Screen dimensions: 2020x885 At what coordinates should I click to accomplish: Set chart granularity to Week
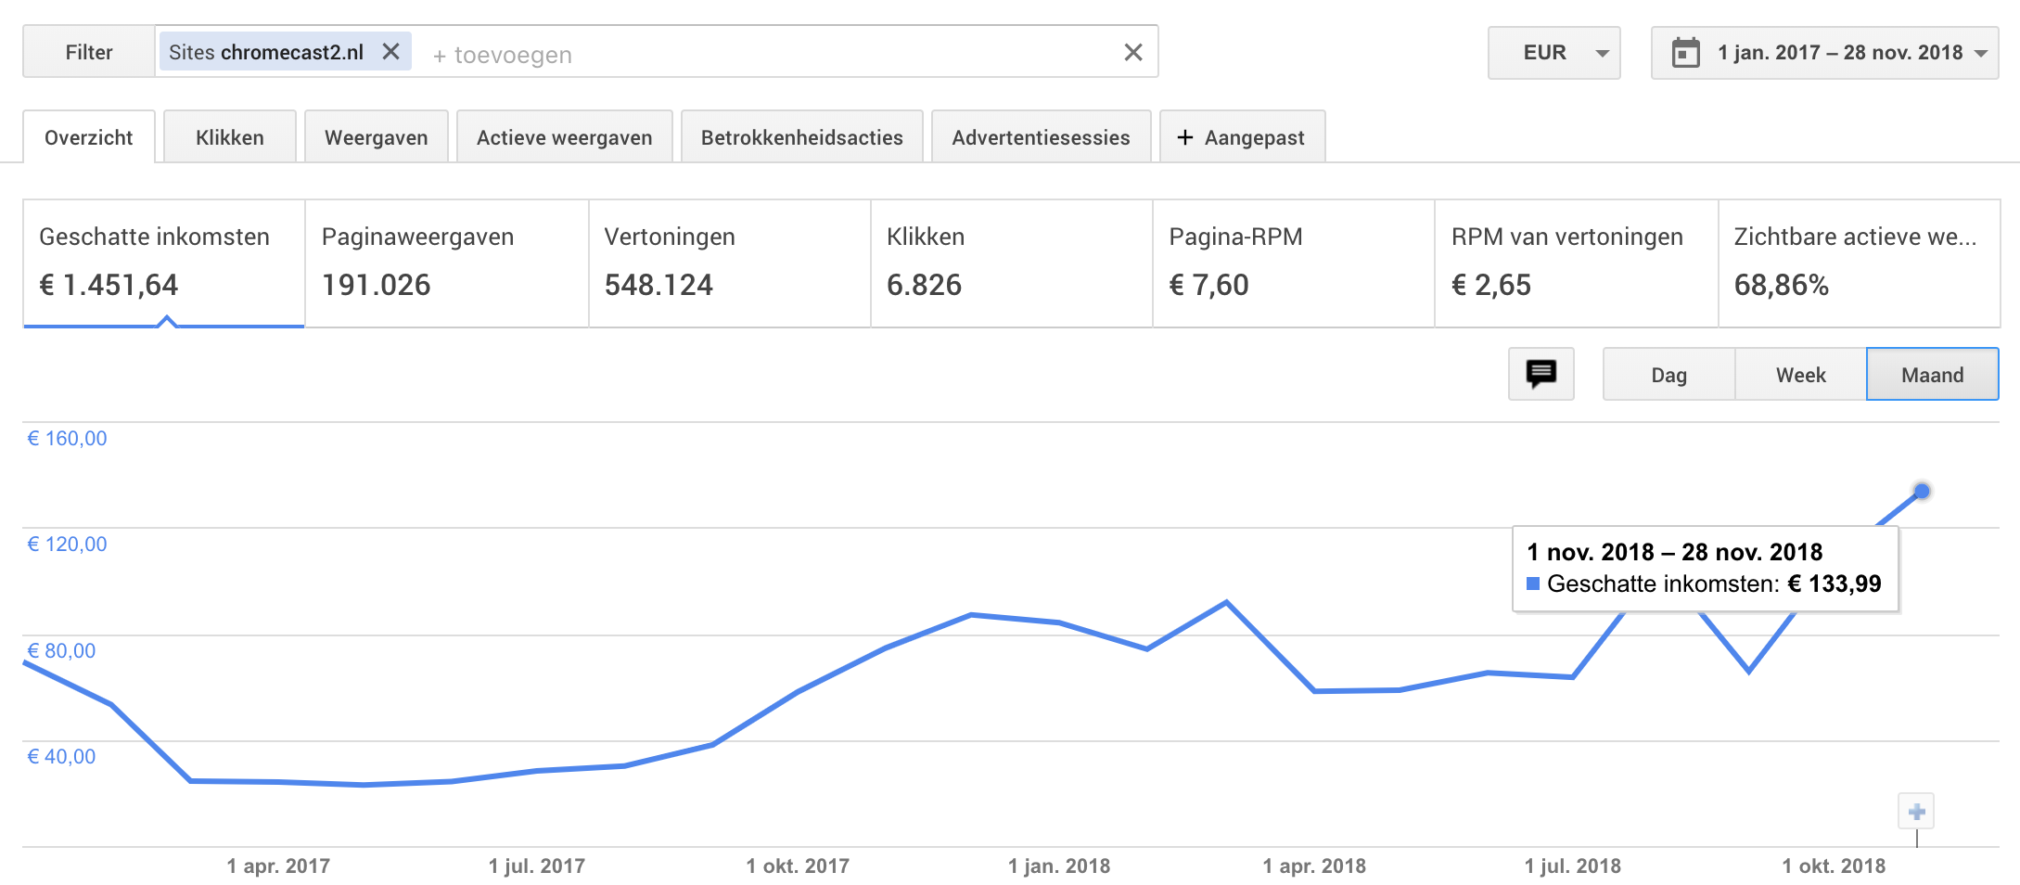[1800, 375]
